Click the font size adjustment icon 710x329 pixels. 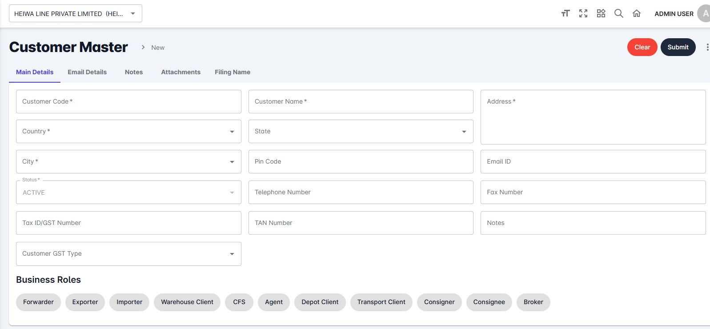565,13
